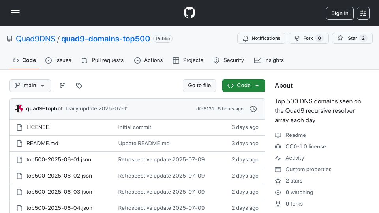
Task: Open Retrospective update commit for top500-2025-06-01.json
Action: (161, 160)
